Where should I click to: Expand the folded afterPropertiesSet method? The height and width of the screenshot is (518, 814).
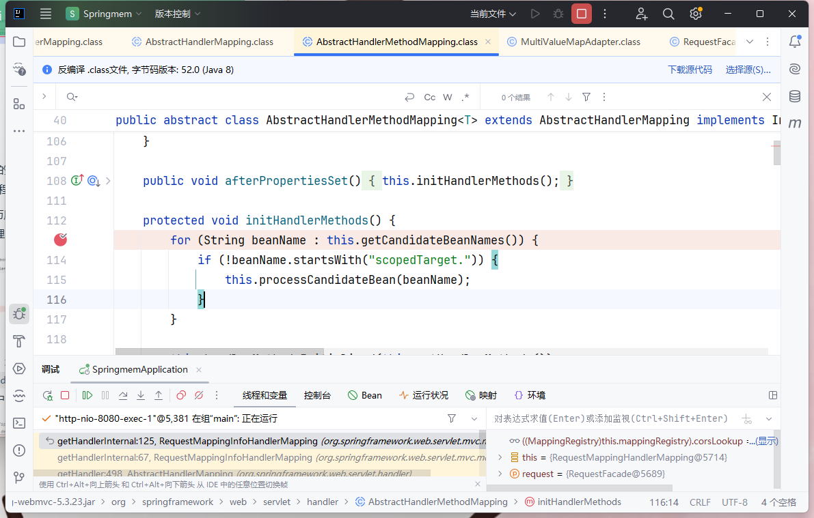108,181
